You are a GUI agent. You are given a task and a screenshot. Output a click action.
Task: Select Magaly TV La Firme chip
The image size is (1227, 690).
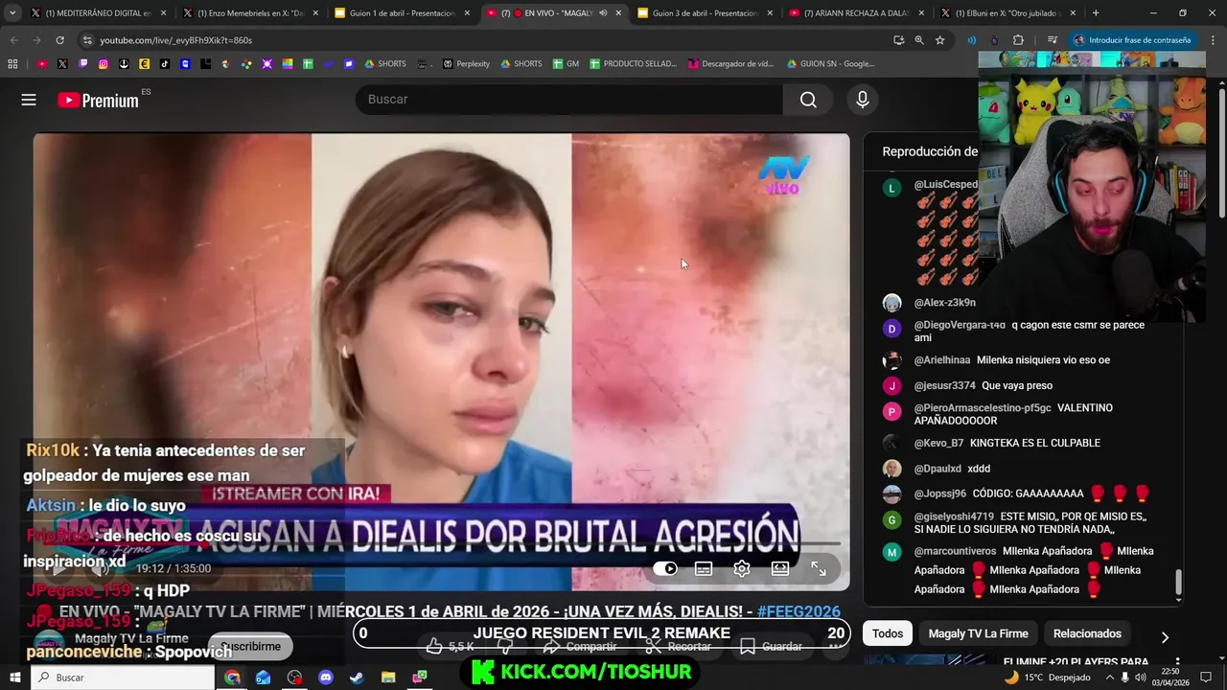978,633
